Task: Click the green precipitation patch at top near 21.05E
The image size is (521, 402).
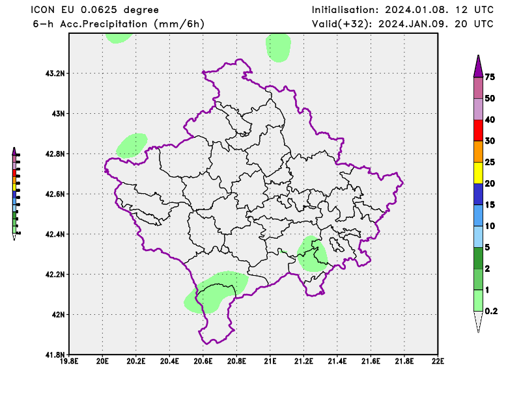Action: [x=279, y=47]
